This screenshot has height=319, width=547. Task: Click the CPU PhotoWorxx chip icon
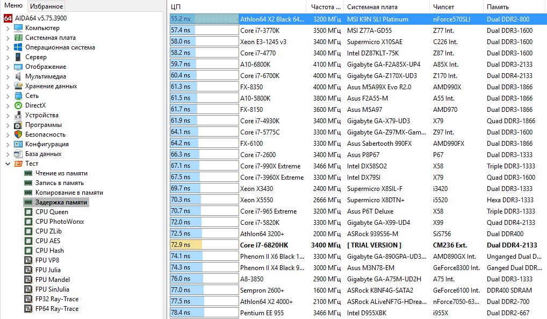[28, 222]
